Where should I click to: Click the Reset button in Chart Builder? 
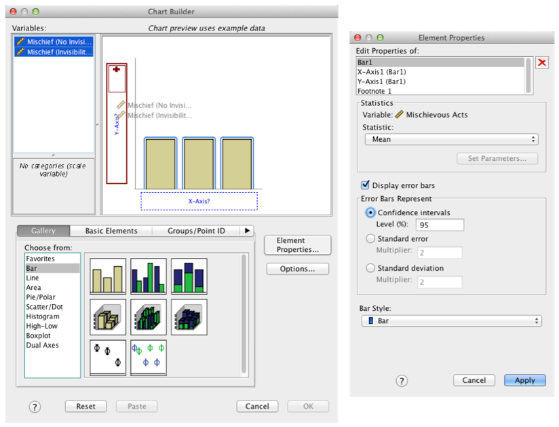[86, 406]
